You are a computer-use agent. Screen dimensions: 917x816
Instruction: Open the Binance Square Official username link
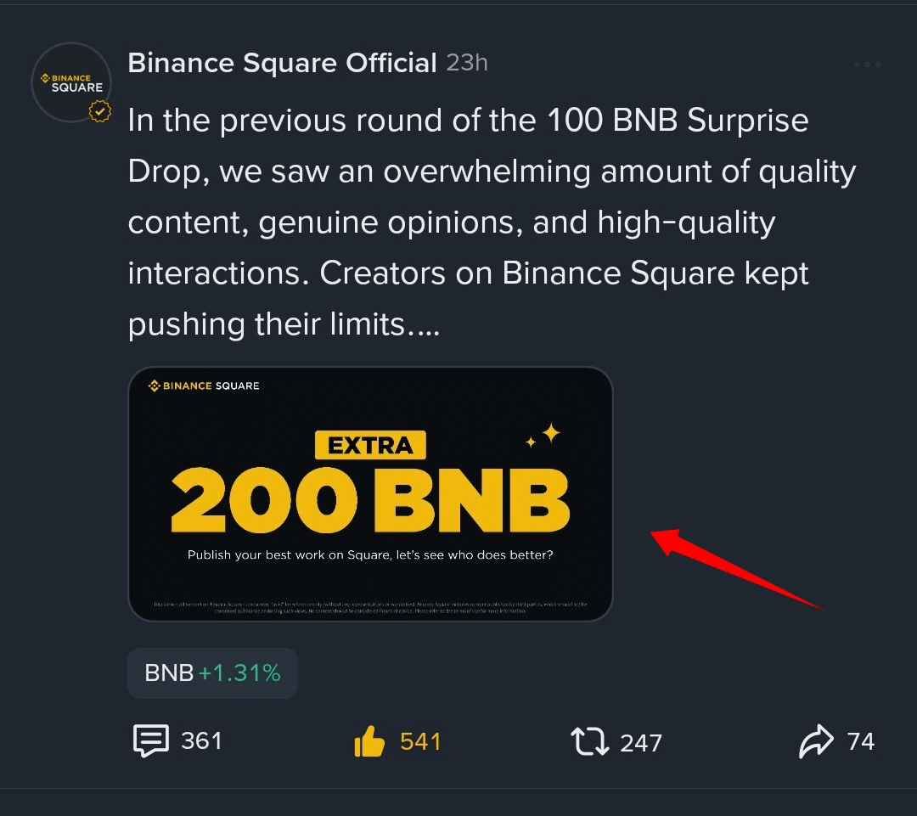[x=282, y=63]
